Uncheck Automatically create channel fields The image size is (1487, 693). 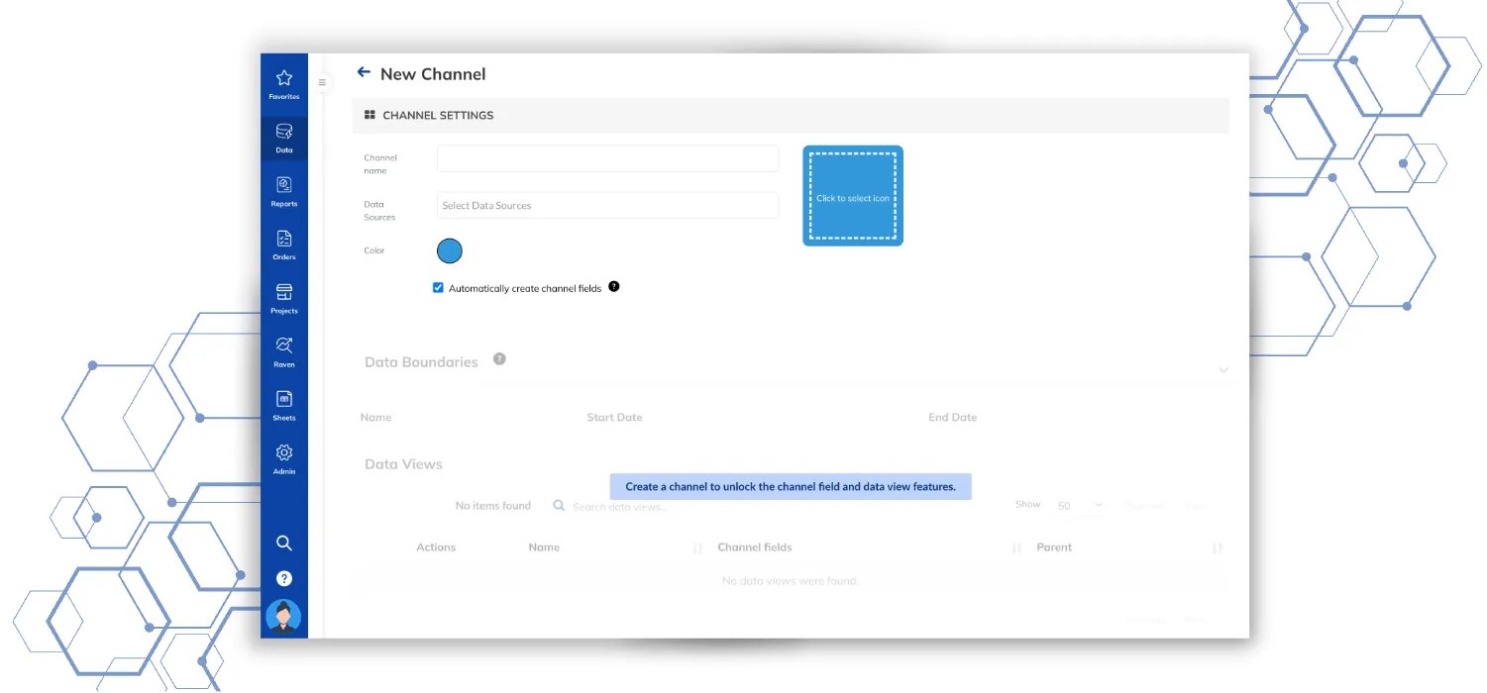(x=438, y=288)
